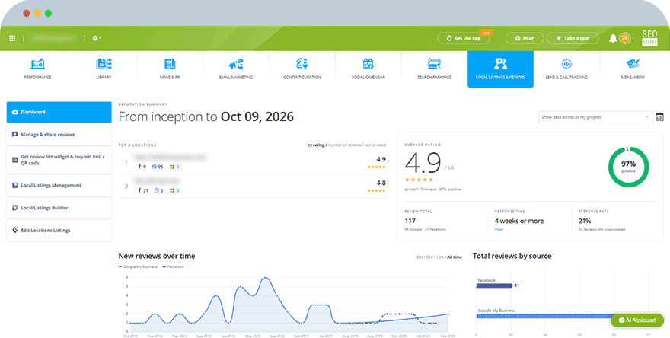Open Manage & share reviews in sidebar

59,135
